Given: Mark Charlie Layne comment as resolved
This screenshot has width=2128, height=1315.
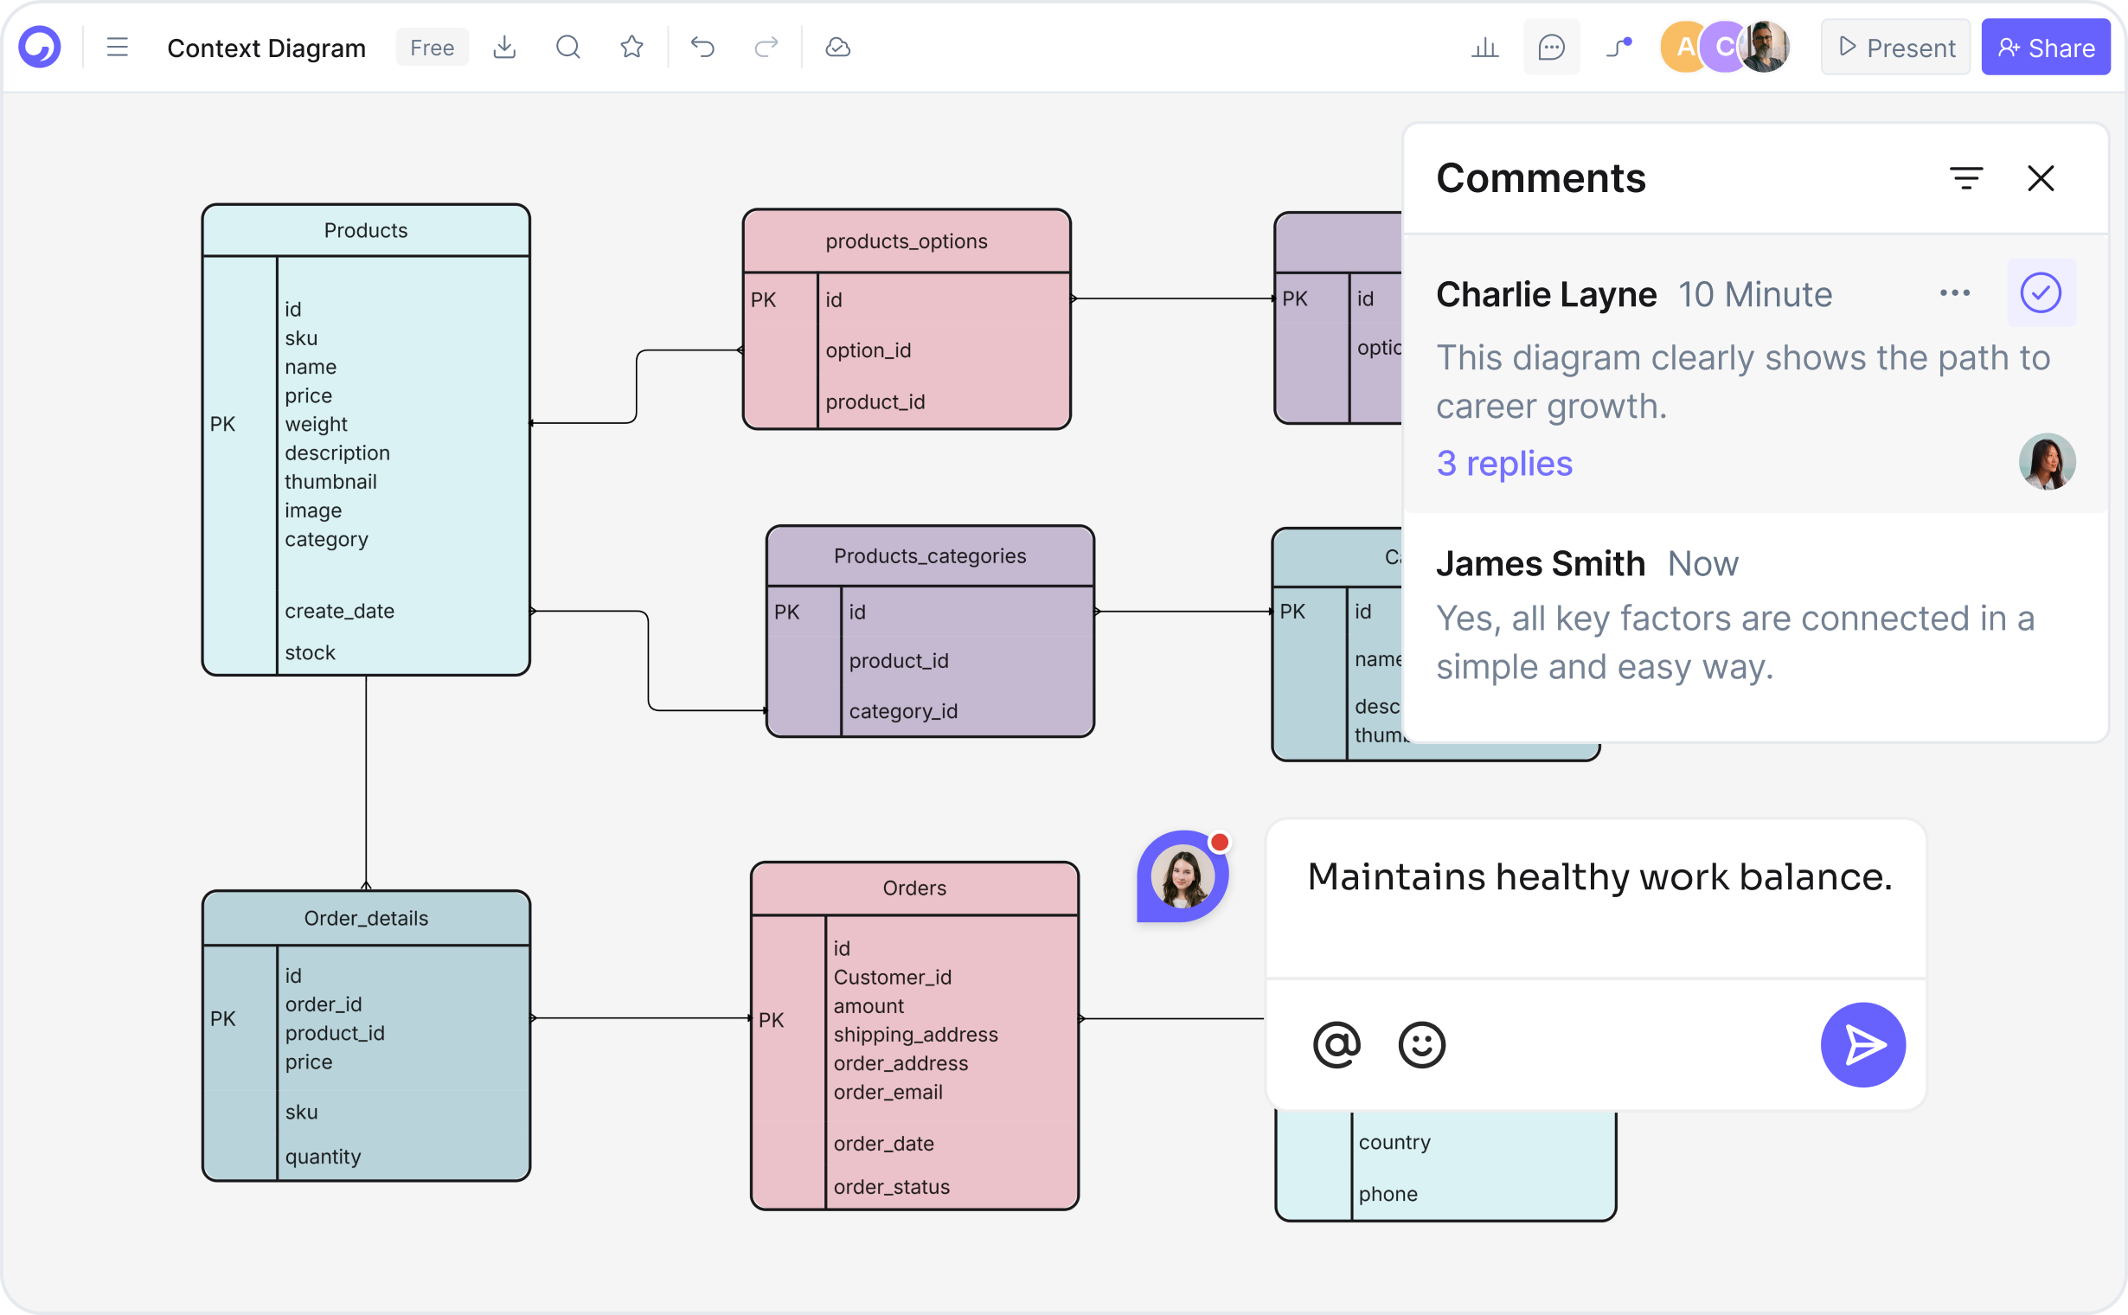Looking at the screenshot, I should pos(2040,293).
